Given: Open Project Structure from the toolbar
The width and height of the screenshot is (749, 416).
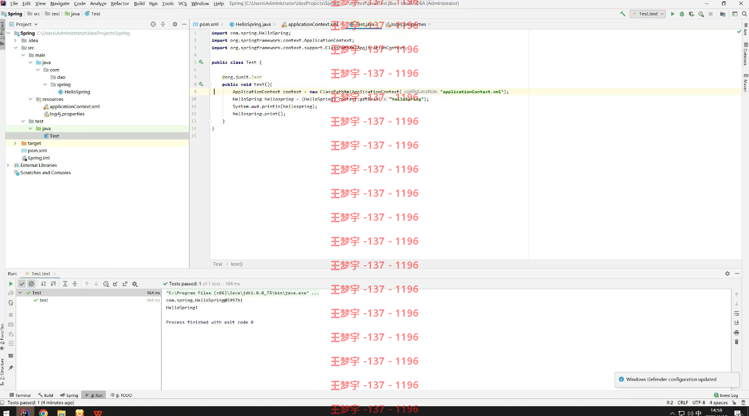Looking at the screenshot, I should [723, 14].
